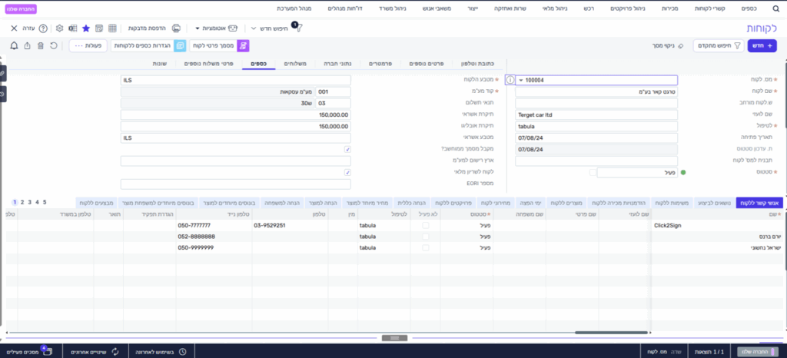Click the eraser icon for ניקוי מסך
The image size is (787, 358).
coord(681,45)
